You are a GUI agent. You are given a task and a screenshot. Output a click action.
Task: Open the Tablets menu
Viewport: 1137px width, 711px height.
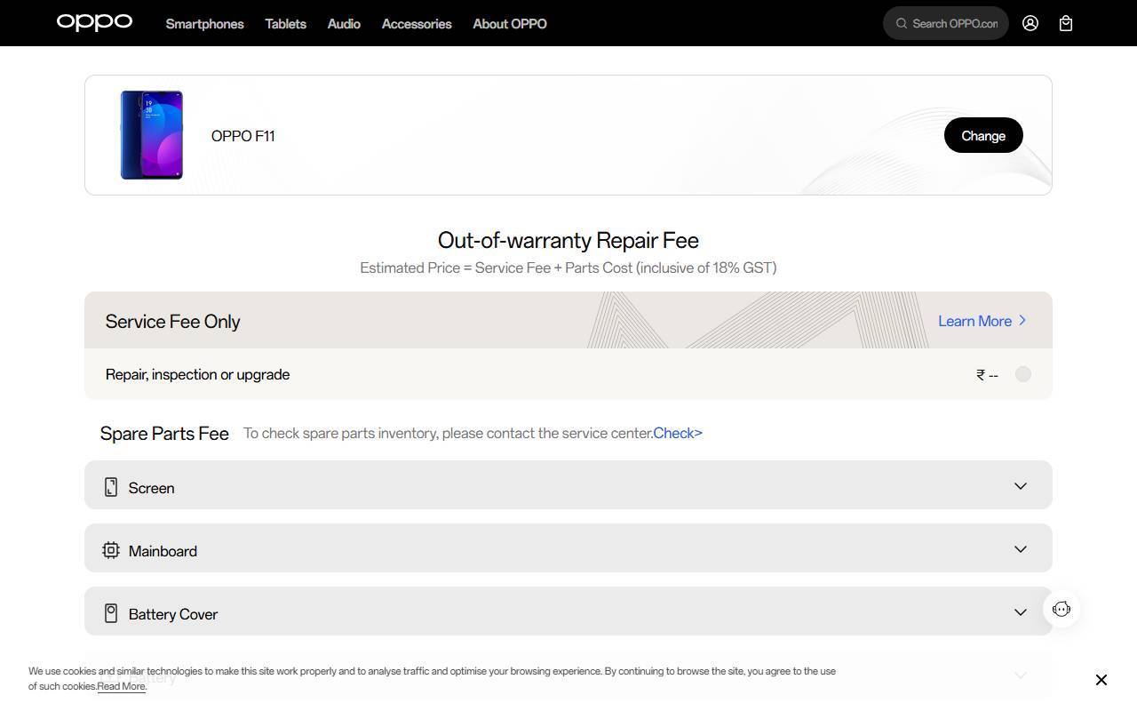285,24
